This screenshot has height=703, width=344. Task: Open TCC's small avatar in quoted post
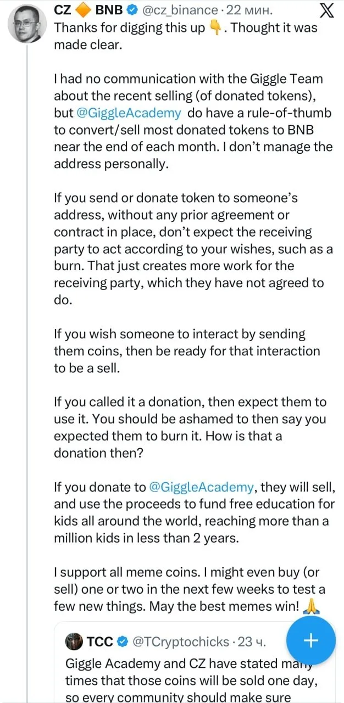tap(74, 641)
